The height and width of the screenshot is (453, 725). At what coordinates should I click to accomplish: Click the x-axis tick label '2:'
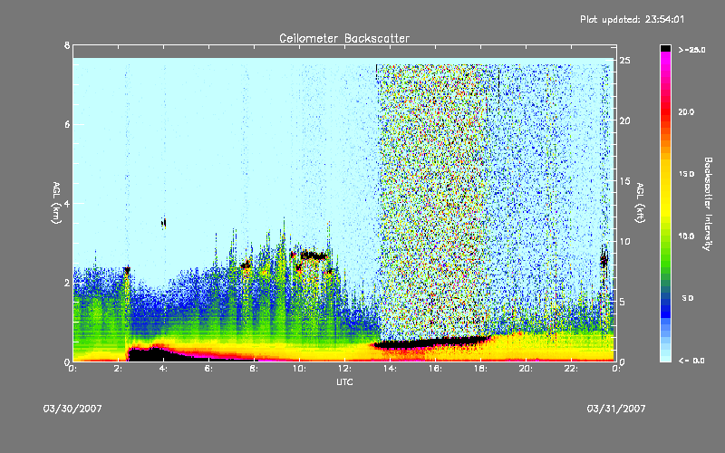tap(119, 369)
